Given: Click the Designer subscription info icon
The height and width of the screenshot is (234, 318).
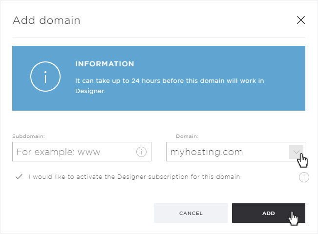Looking at the screenshot, I should click(x=304, y=177).
